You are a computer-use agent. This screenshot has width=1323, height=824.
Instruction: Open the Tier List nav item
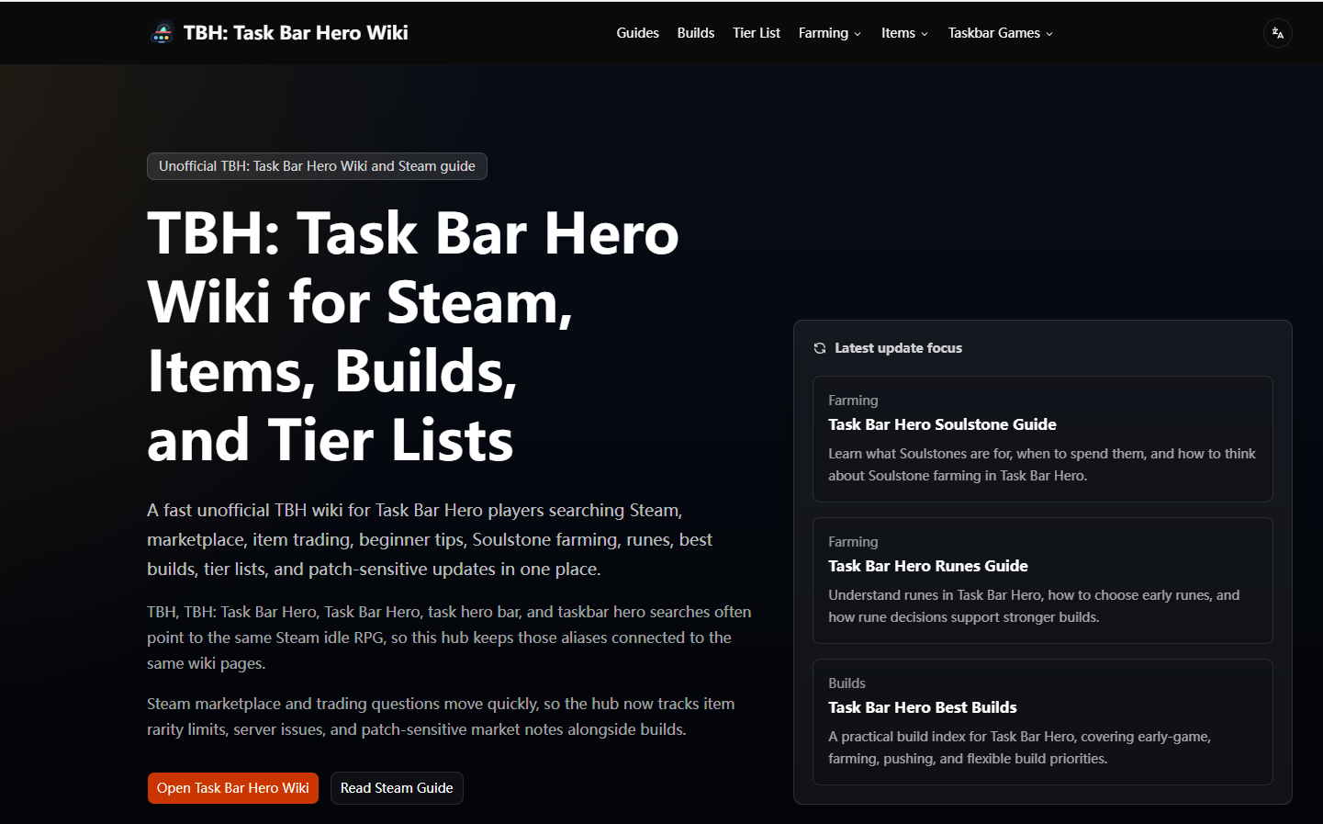click(x=757, y=33)
